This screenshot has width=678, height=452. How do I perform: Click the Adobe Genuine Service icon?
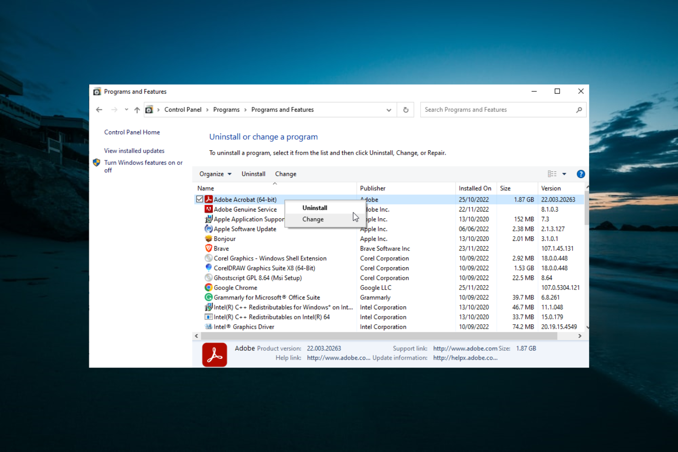pyautogui.click(x=209, y=209)
